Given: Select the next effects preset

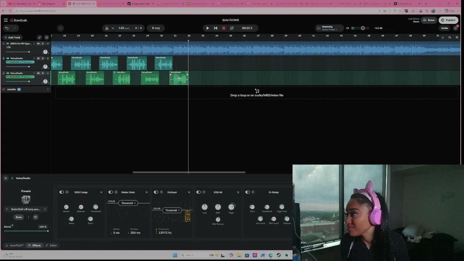Looking at the screenshot, I should pos(45,209).
